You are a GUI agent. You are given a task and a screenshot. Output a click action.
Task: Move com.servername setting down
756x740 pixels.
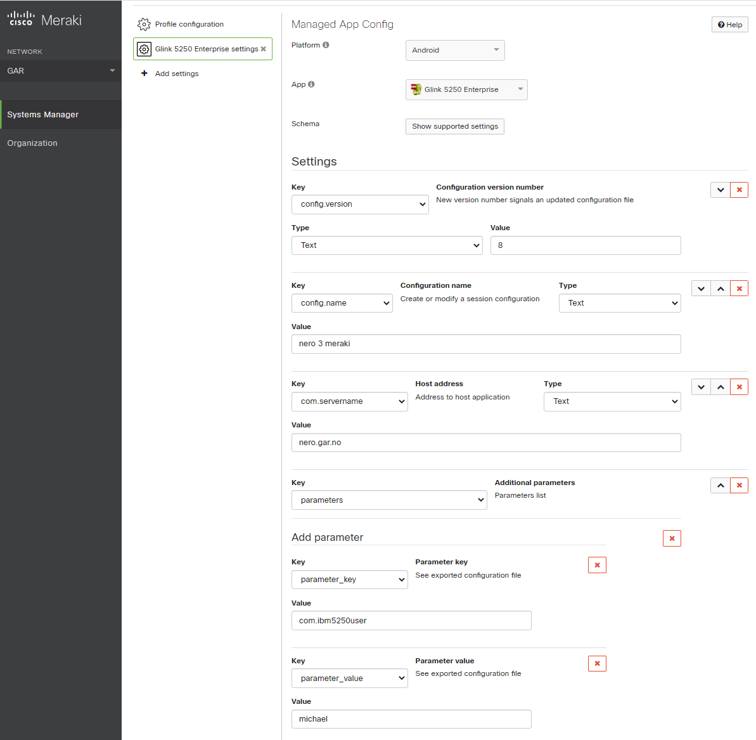coord(701,387)
